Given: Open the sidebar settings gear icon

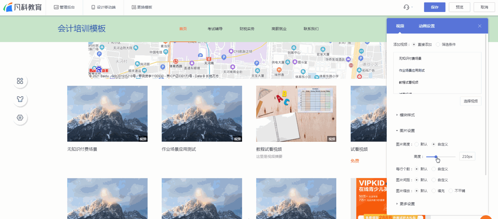Looking at the screenshot, I should pyautogui.click(x=20, y=118).
